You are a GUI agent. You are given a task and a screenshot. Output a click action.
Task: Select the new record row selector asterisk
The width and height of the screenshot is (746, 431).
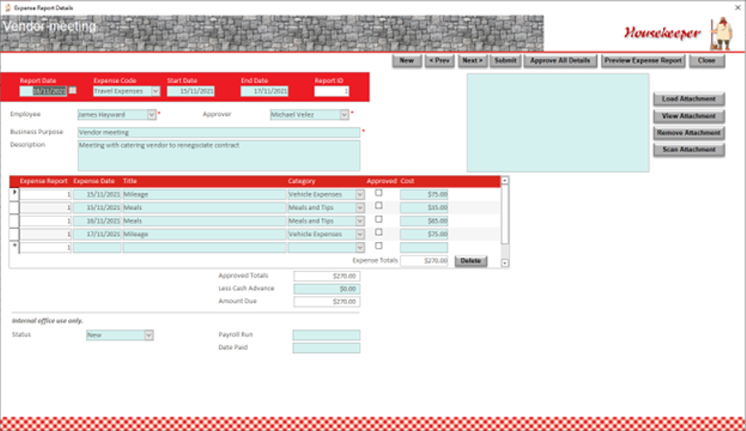14,247
